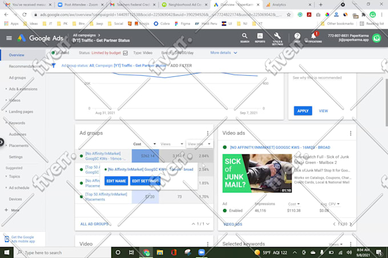This screenshot has width=388, height=258.
Task: Switch to the Analytics browser tab
Action: tap(288, 5)
